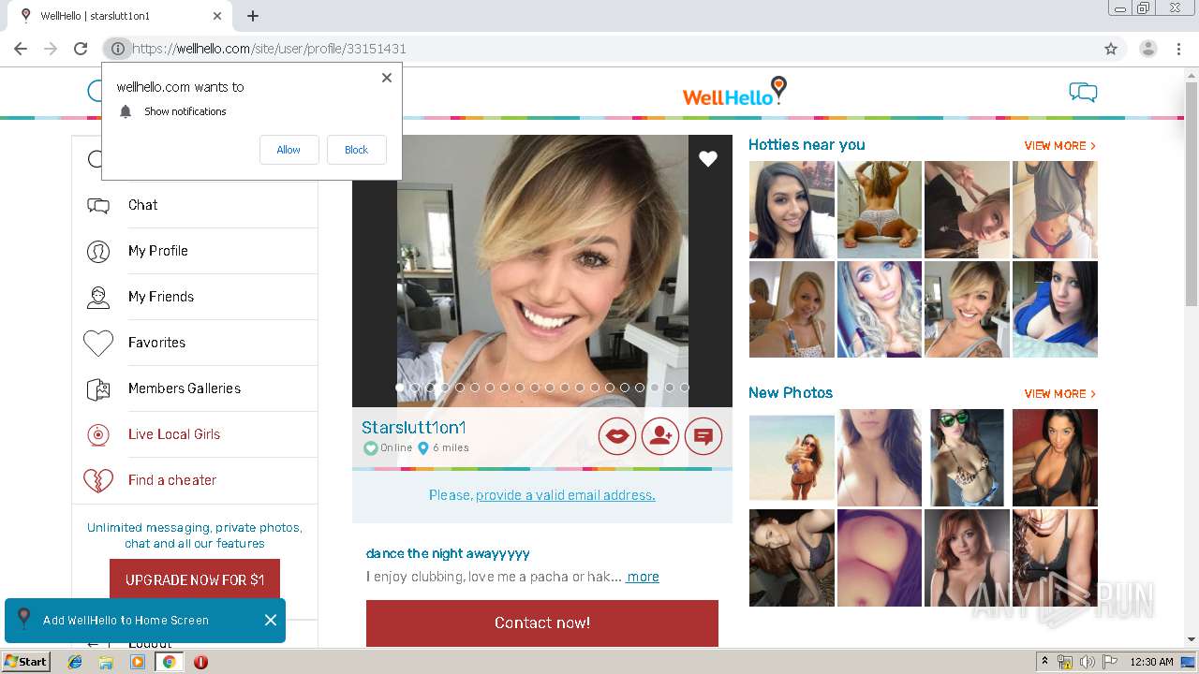Open Find a cheater
The height and width of the screenshot is (674, 1199).
[x=171, y=480]
